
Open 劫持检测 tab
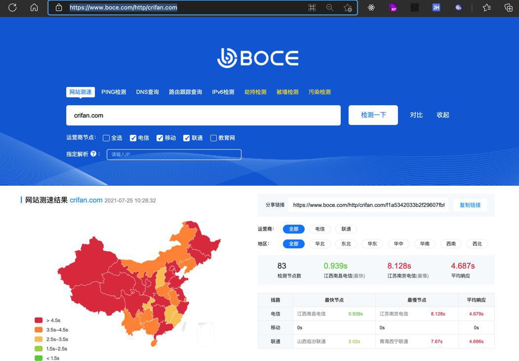[255, 92]
